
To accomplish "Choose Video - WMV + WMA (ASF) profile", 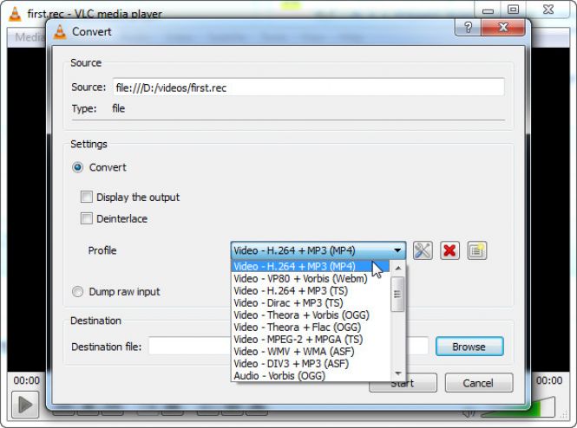I will (311, 351).
